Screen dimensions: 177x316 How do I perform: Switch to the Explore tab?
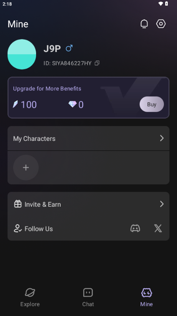(30, 297)
